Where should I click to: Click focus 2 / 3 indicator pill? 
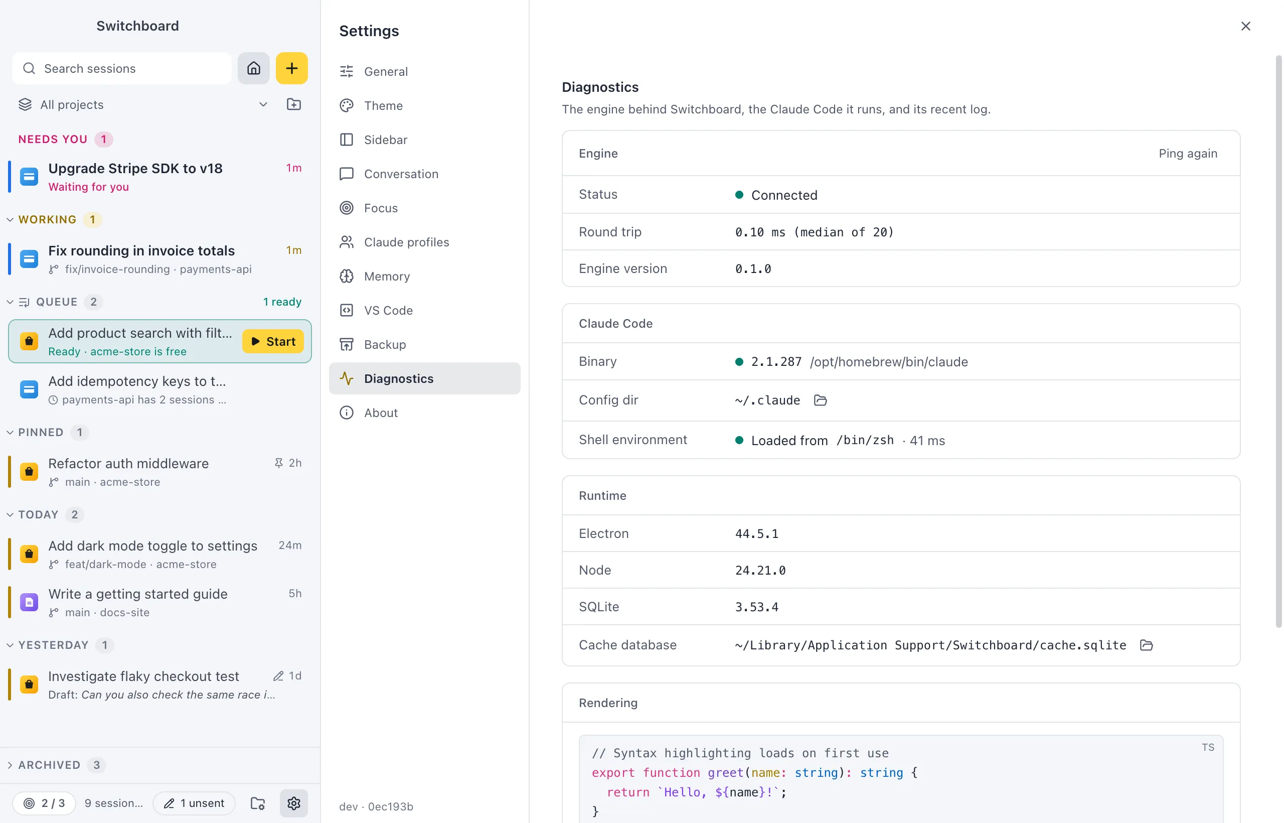tap(44, 803)
